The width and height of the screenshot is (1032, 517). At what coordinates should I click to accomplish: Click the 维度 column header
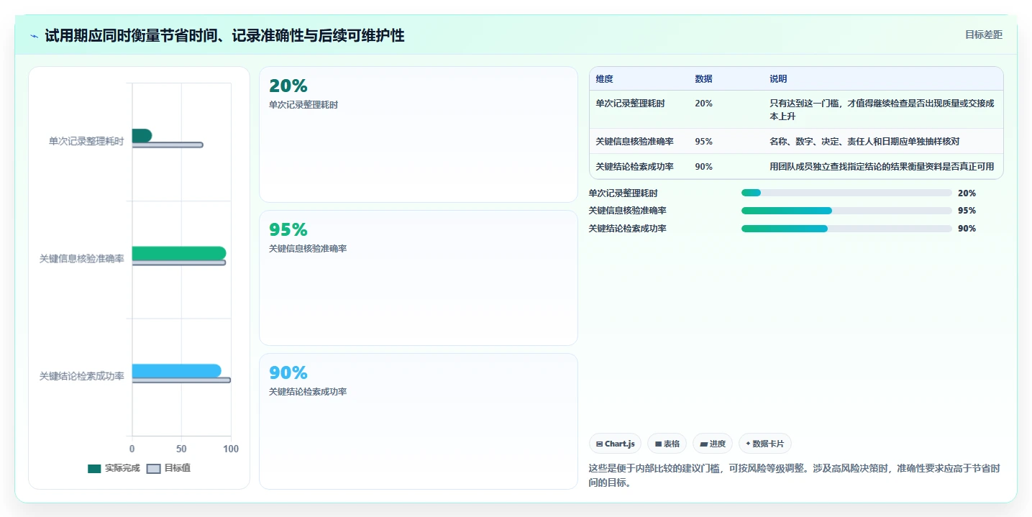tap(604, 79)
